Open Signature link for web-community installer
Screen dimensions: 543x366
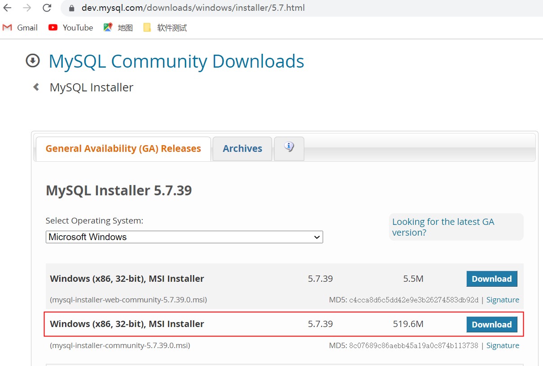pyautogui.click(x=503, y=300)
